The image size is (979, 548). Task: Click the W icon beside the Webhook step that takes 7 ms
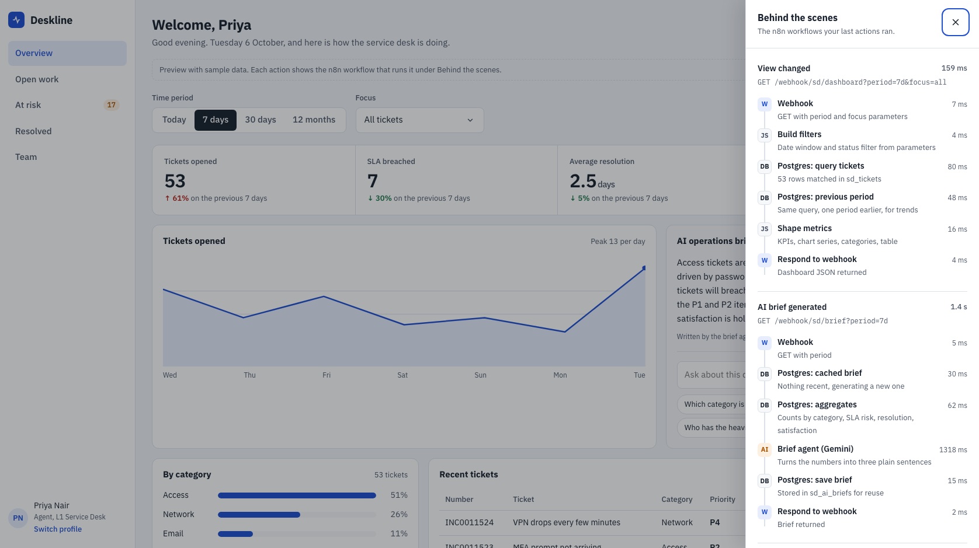[x=765, y=104]
